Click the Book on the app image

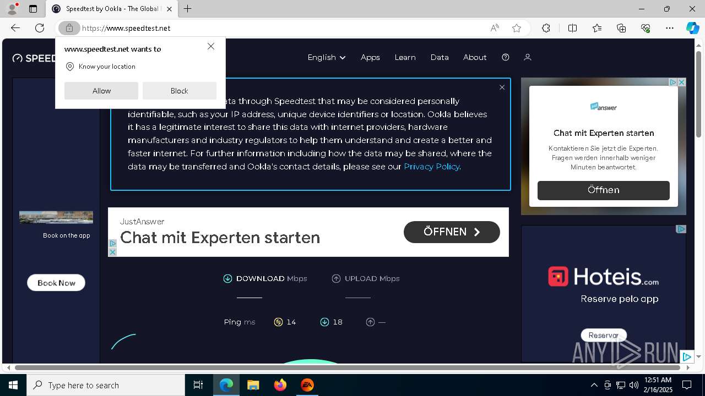(56, 217)
